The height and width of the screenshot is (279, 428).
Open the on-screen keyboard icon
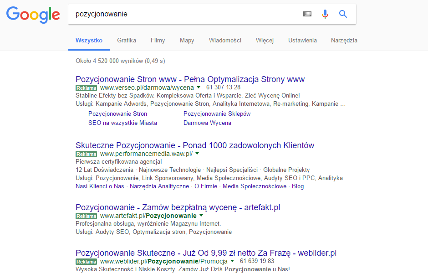[307, 14]
